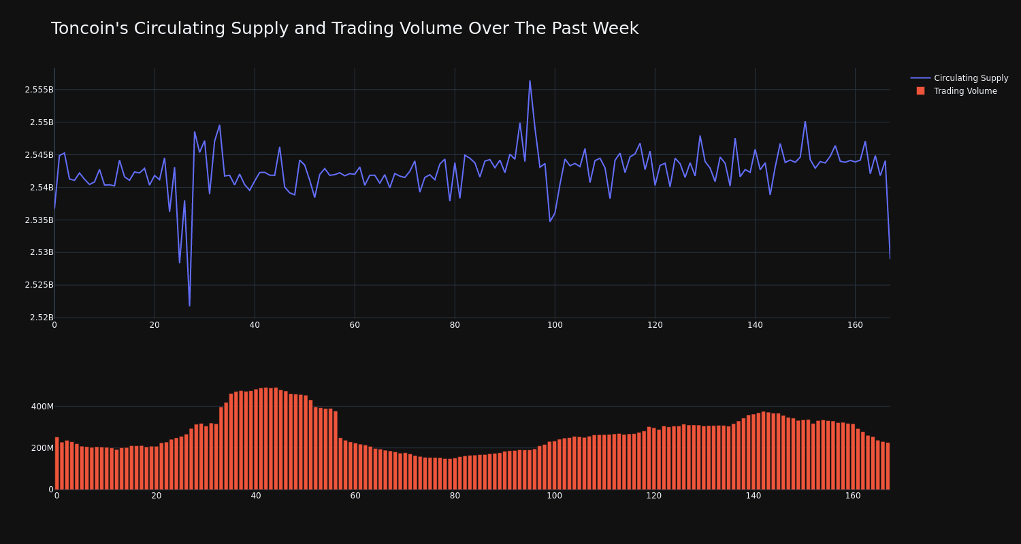The width and height of the screenshot is (1021, 544).
Task: Click the 2.555B y-axis label
Action: 39,90
